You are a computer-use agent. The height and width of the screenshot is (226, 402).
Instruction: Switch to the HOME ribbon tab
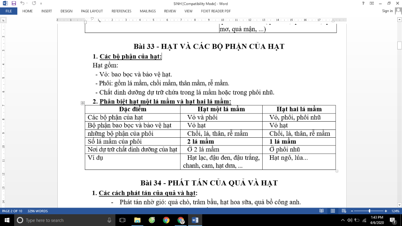point(27,11)
